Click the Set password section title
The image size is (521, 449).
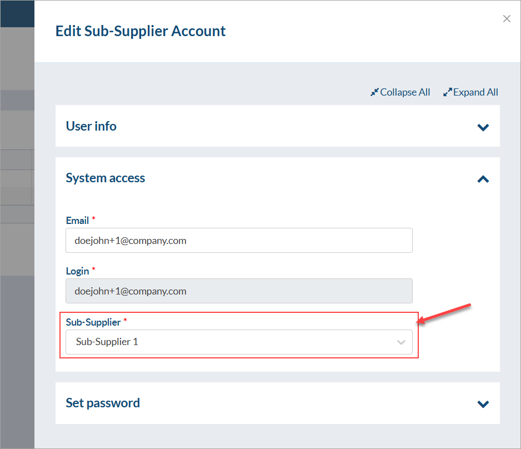(103, 403)
